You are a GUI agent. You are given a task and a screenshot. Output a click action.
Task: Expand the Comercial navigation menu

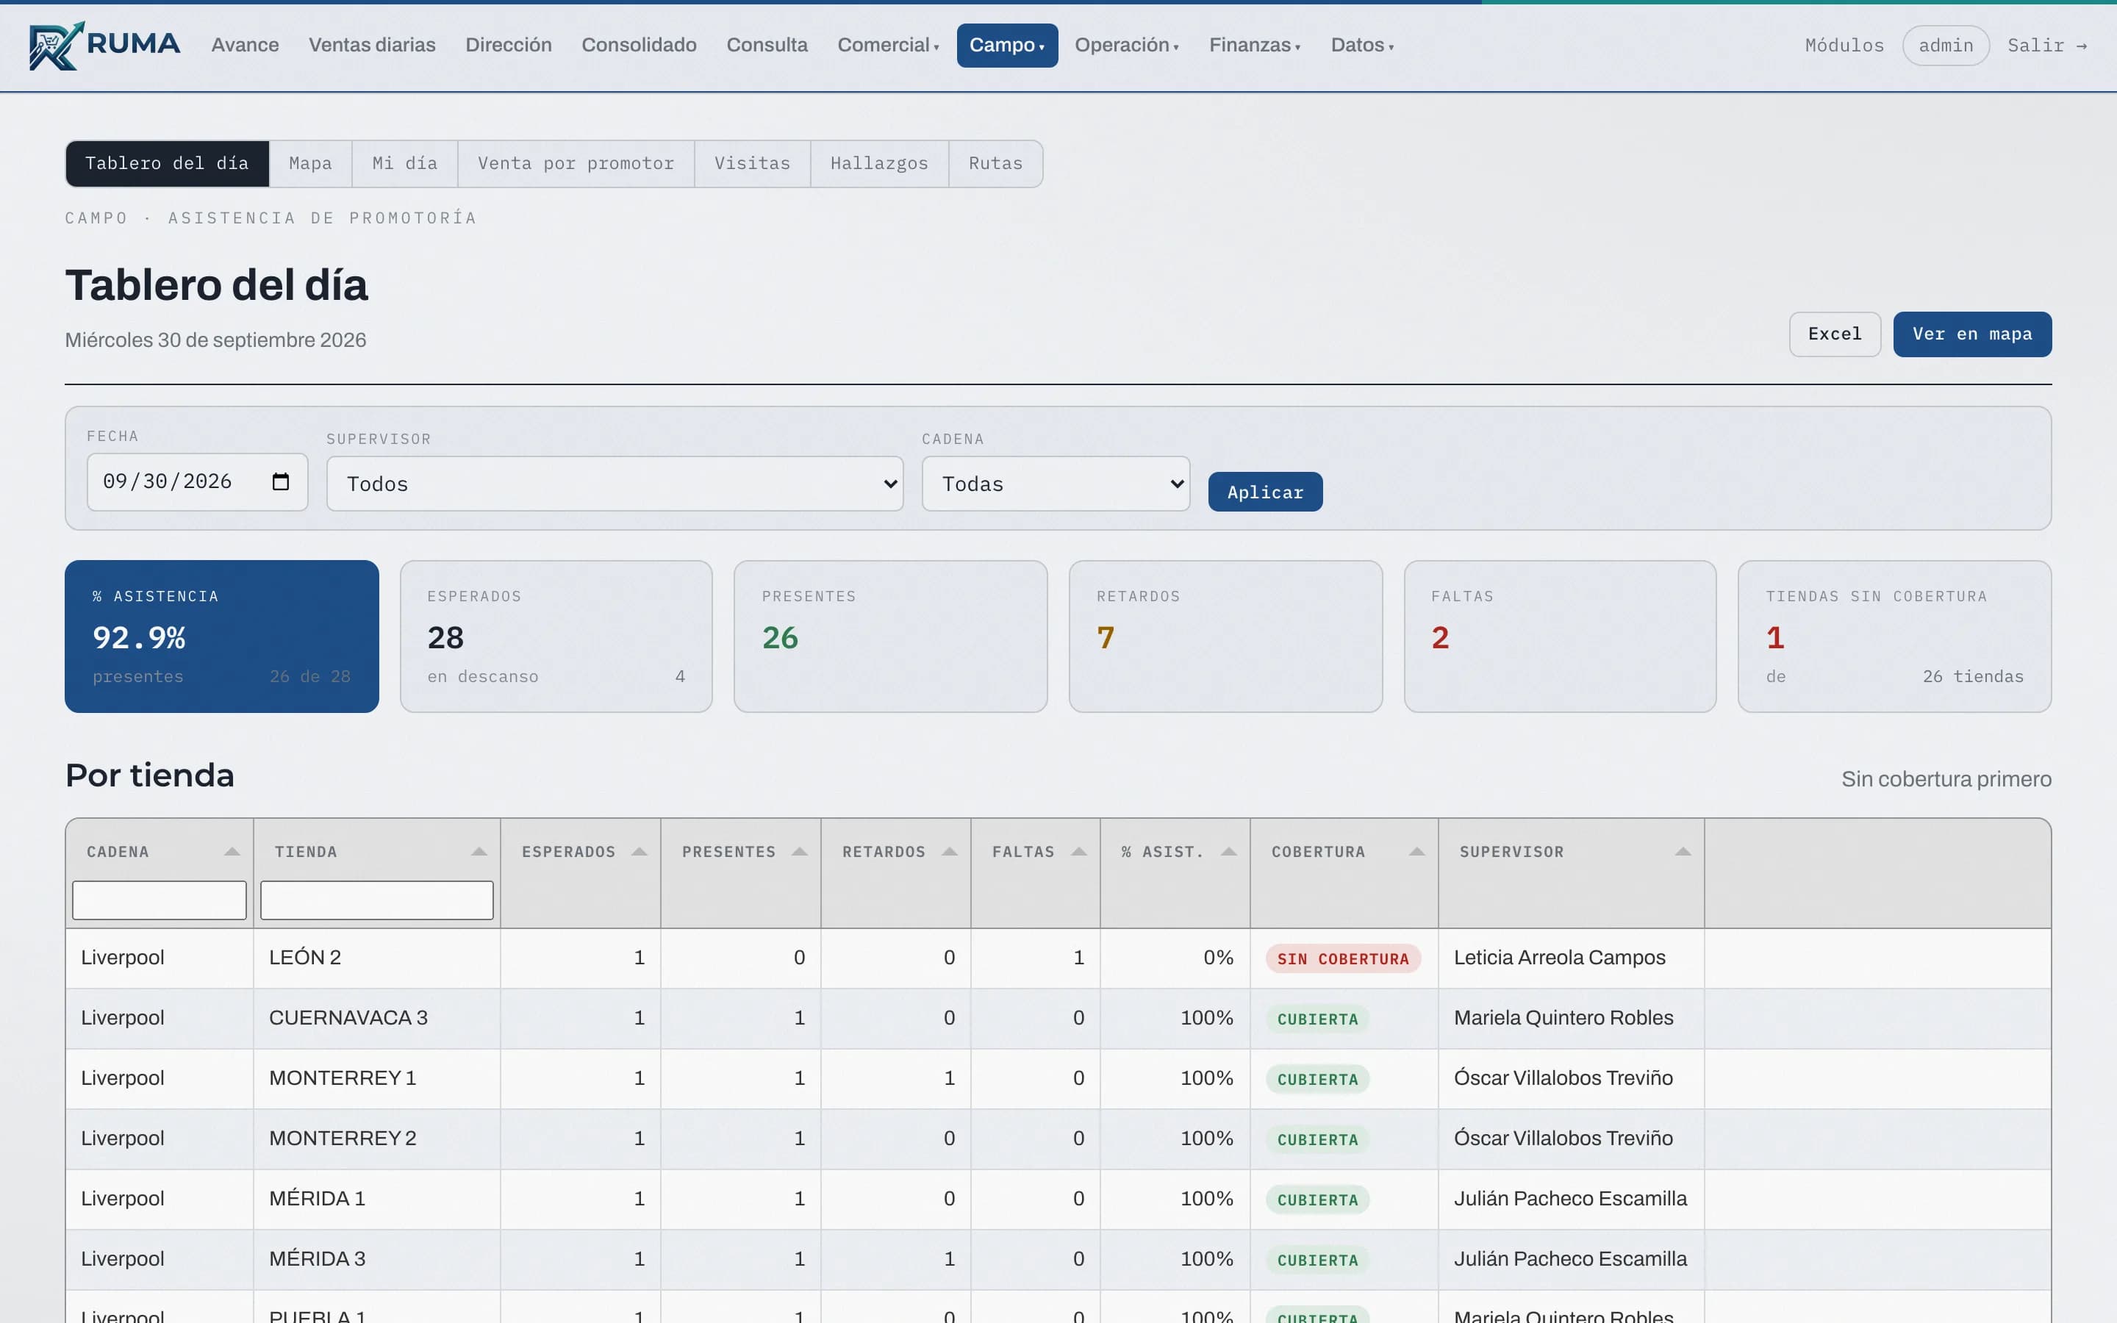pyautogui.click(x=888, y=46)
